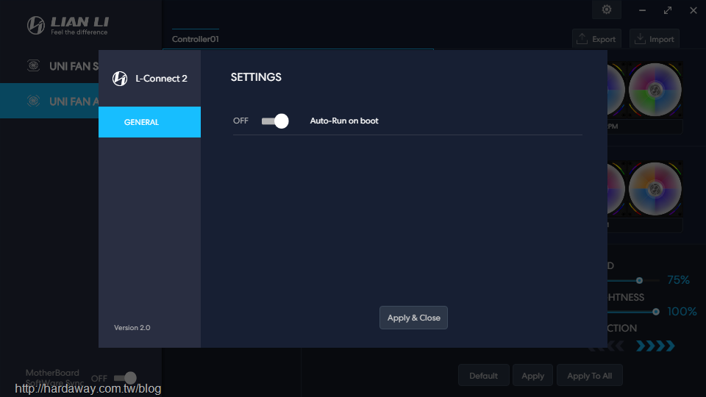The width and height of the screenshot is (706, 397).
Task: Select the top-right fan preview thumbnail
Action: click(655, 90)
